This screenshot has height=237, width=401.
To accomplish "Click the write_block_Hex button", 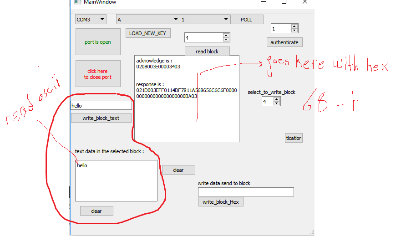I will pos(221,201).
